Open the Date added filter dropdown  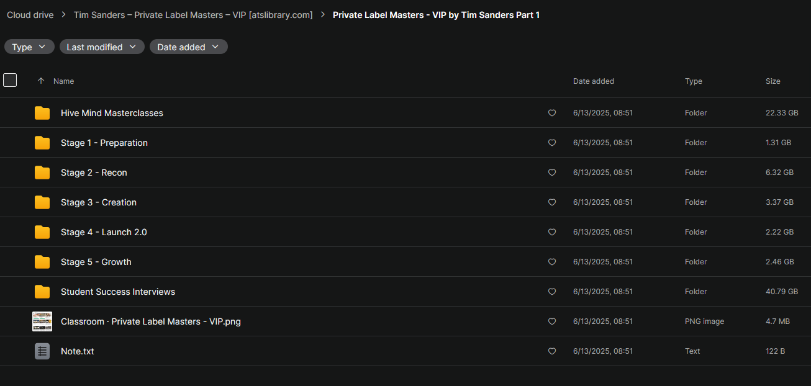click(x=188, y=47)
